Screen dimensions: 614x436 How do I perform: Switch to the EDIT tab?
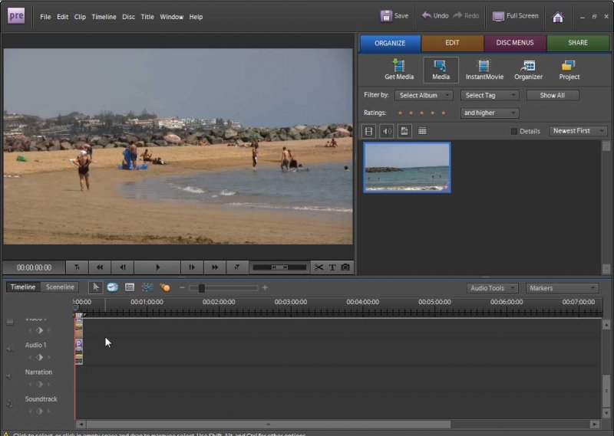click(452, 43)
